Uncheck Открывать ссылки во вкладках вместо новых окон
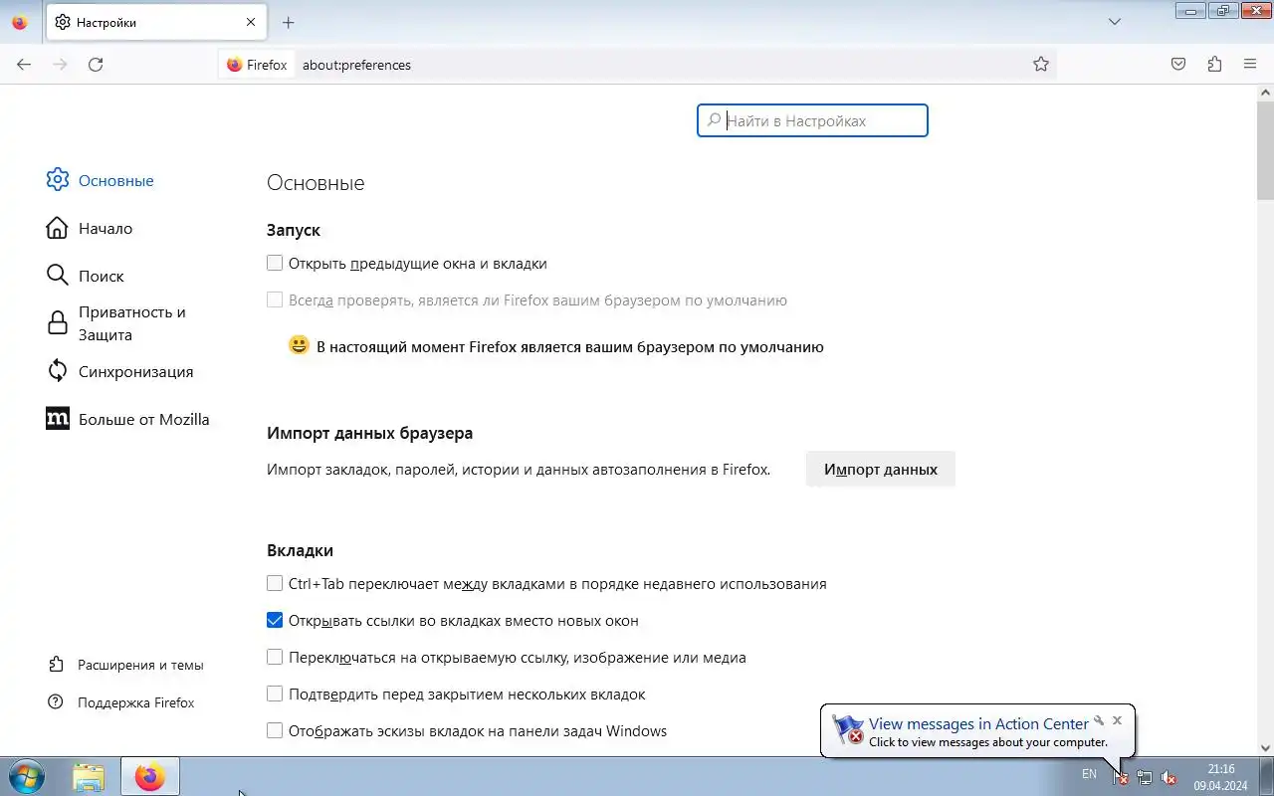 (x=275, y=621)
